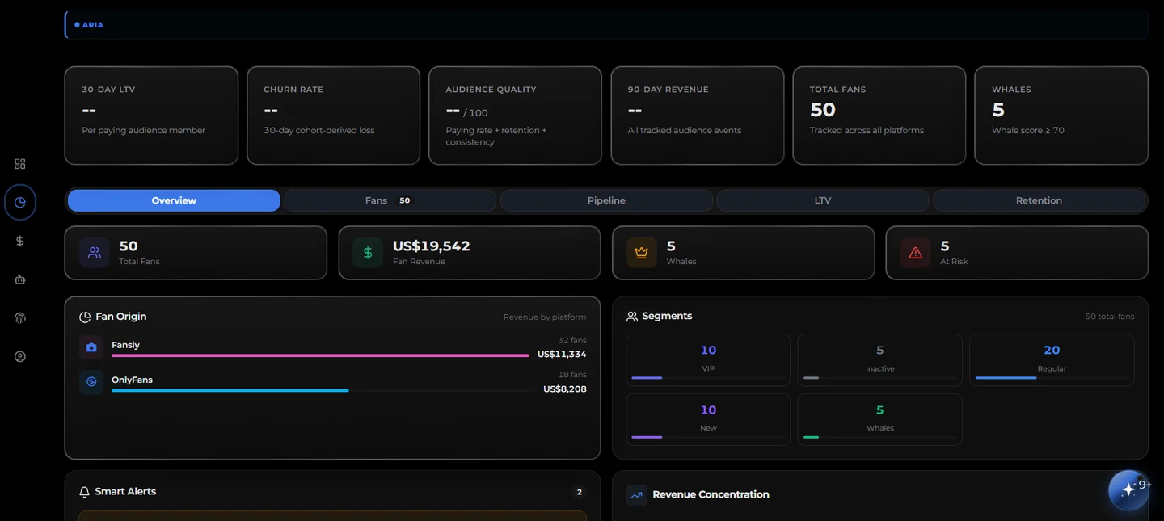Open the bot automation icon in sidebar

point(20,279)
